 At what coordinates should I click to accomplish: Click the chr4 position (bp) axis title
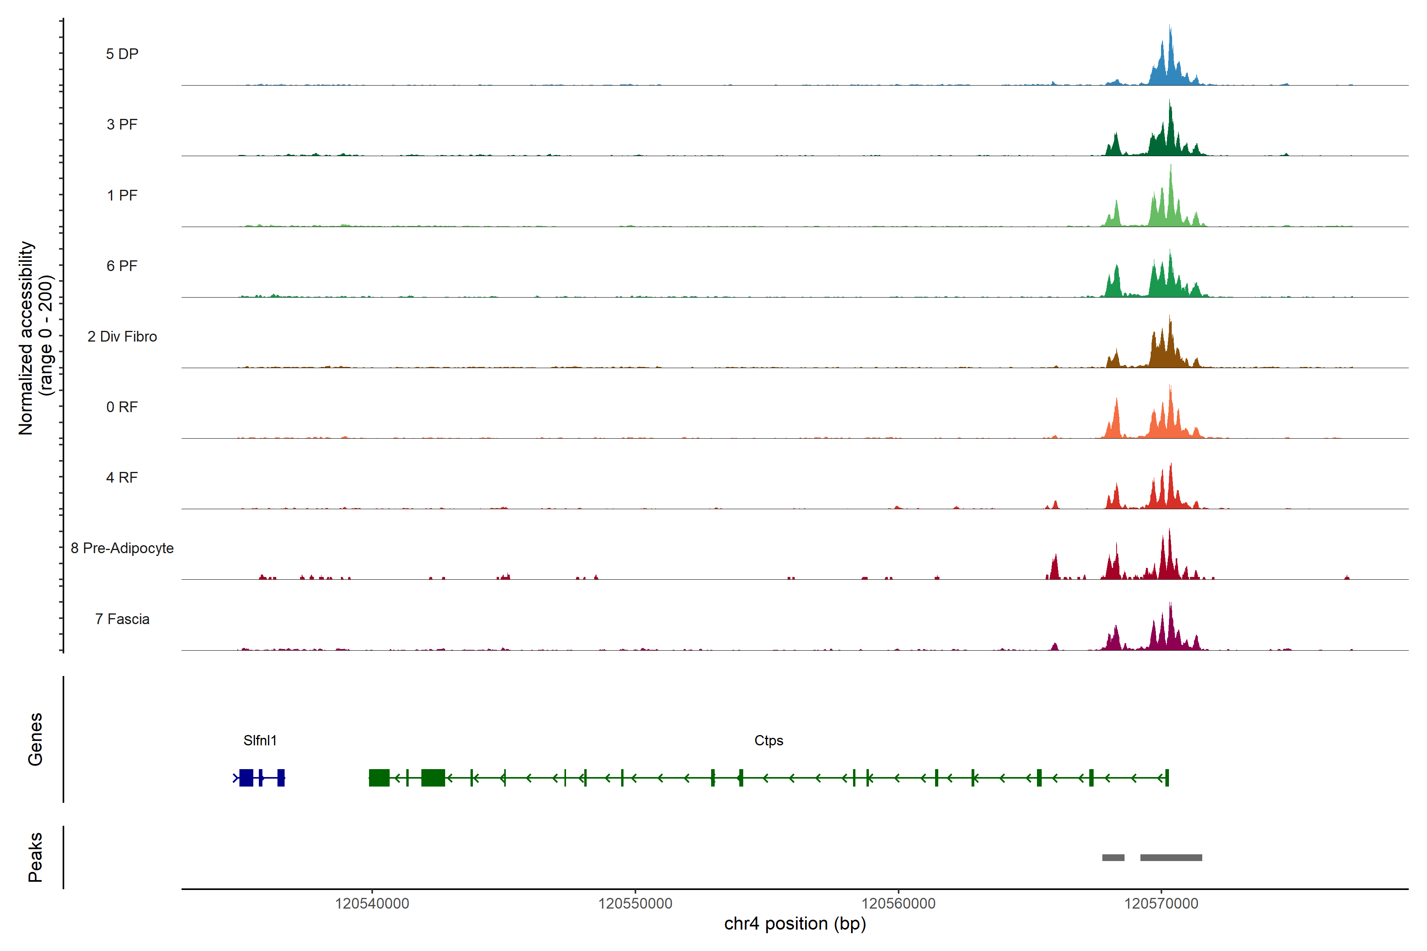[x=795, y=924]
